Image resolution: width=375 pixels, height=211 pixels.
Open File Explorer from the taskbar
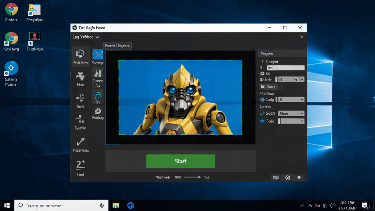coord(116,206)
